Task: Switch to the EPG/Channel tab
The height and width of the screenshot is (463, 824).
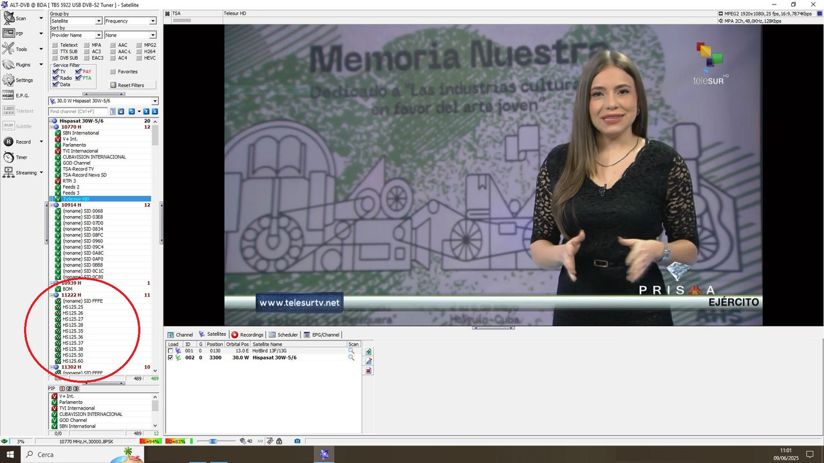Action: click(x=322, y=335)
